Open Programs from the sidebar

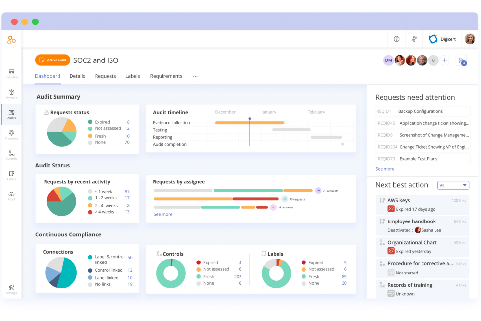point(11,135)
